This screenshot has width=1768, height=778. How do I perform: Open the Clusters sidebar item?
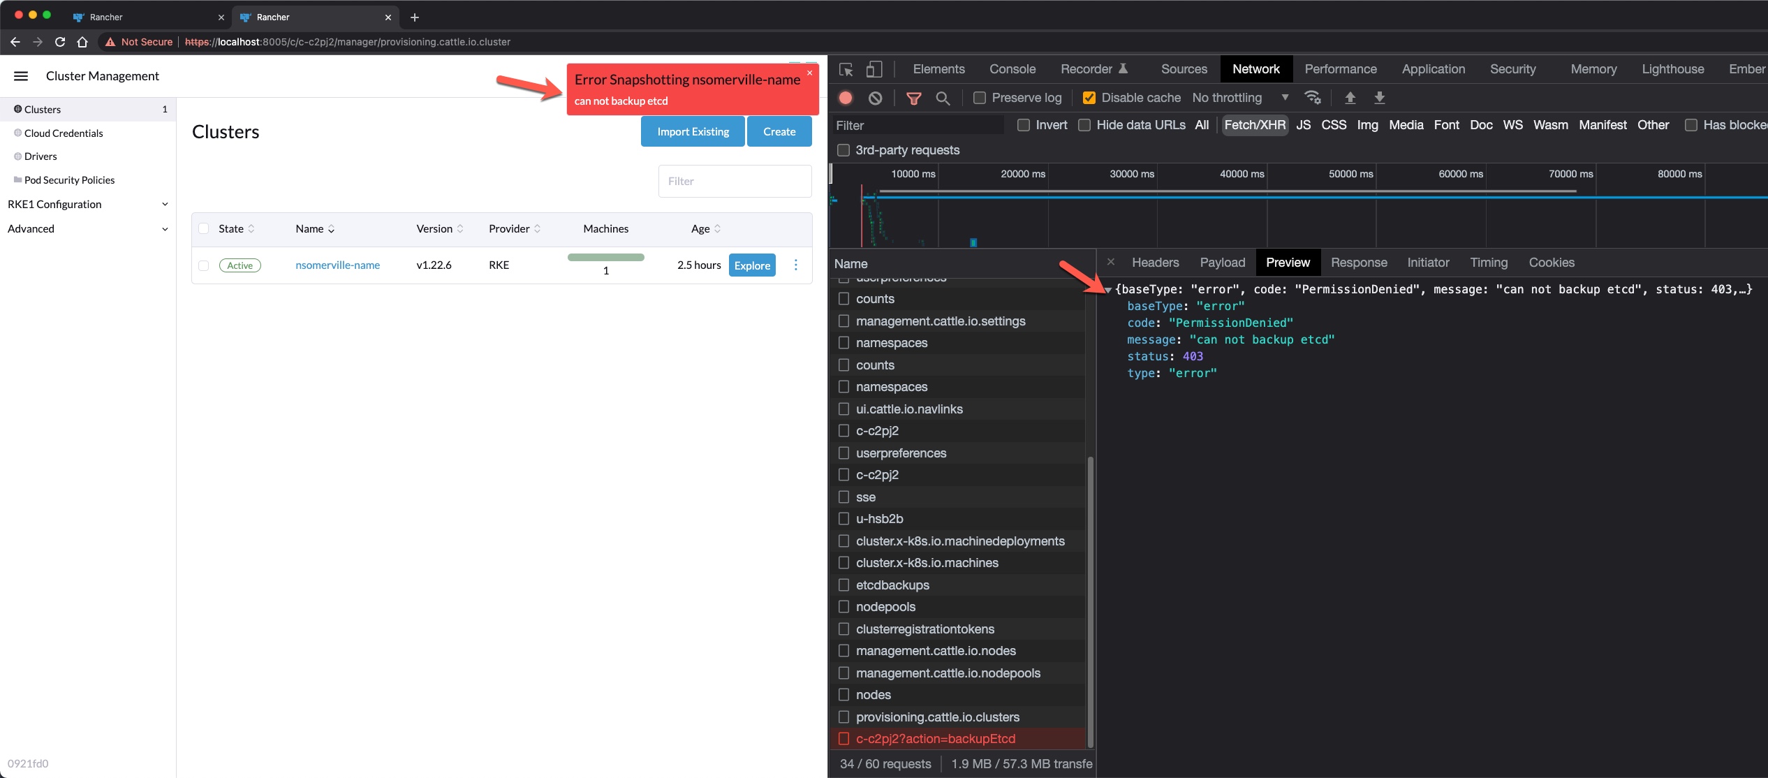[x=42, y=108]
